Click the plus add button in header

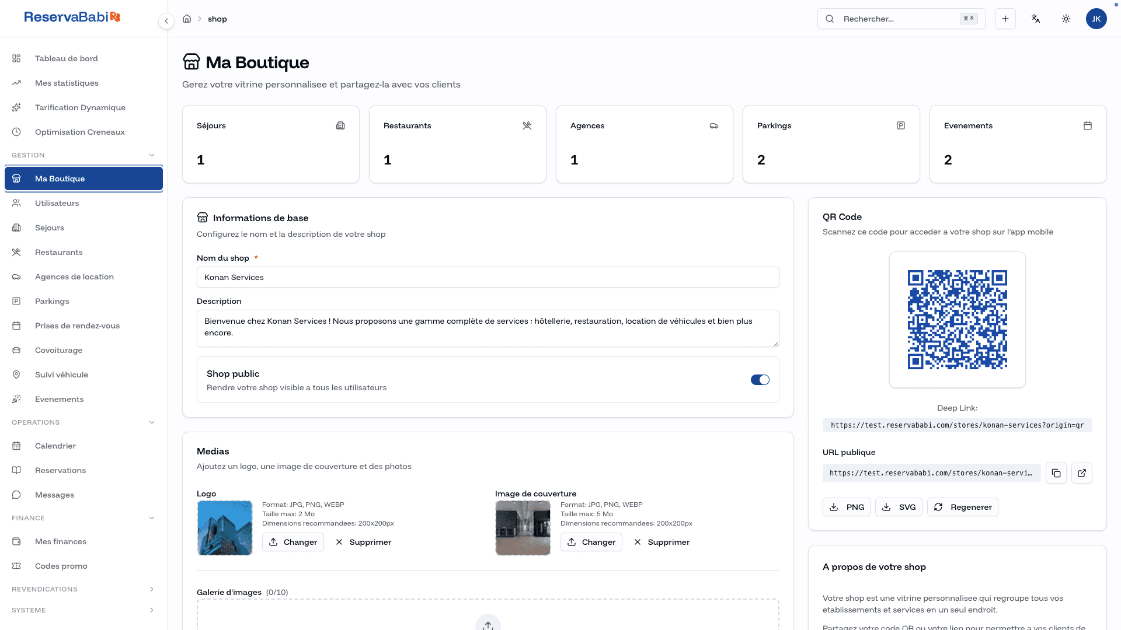(x=1005, y=19)
